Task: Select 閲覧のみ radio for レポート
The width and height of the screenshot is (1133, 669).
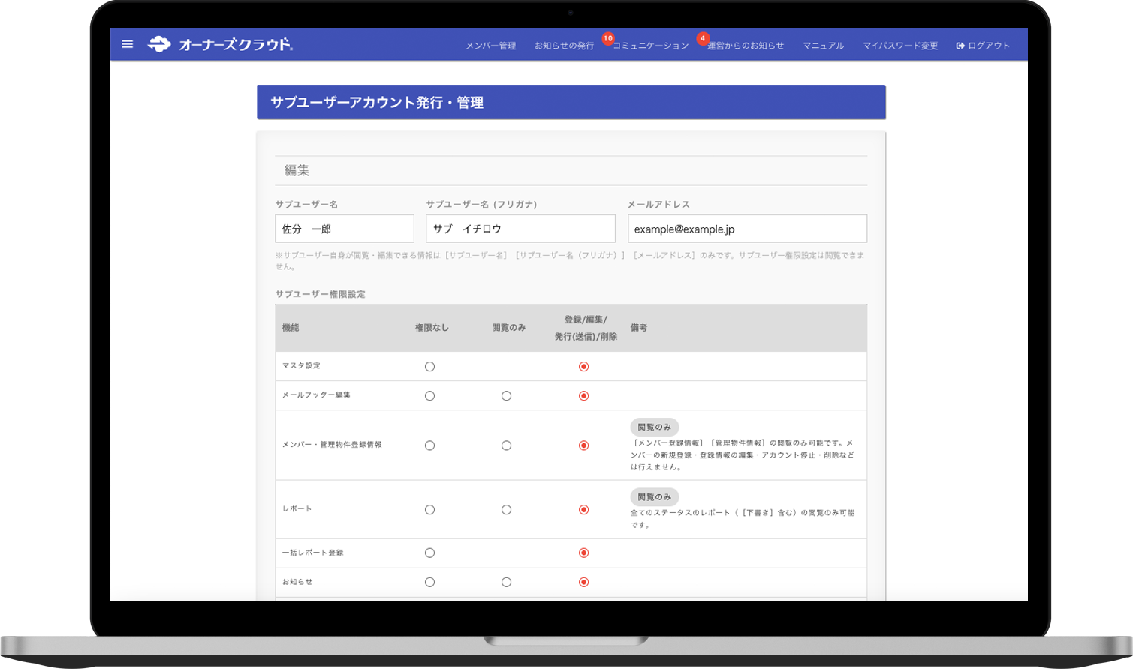Action: pos(507,509)
